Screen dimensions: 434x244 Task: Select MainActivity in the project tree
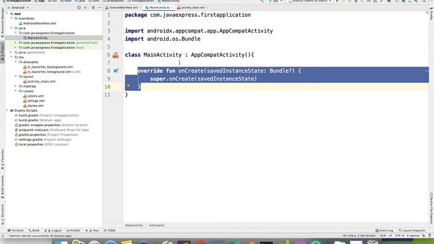coord(35,38)
